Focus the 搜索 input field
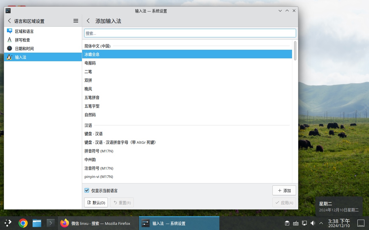The image size is (369, 230). tap(190, 33)
